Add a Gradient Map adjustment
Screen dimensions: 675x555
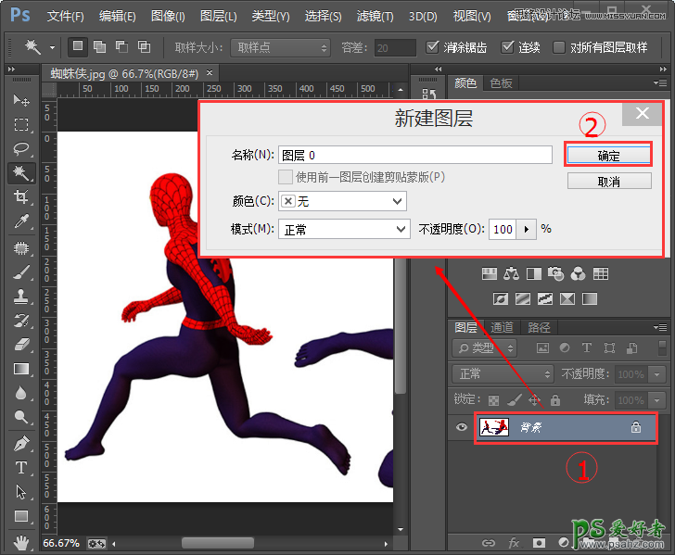590,298
